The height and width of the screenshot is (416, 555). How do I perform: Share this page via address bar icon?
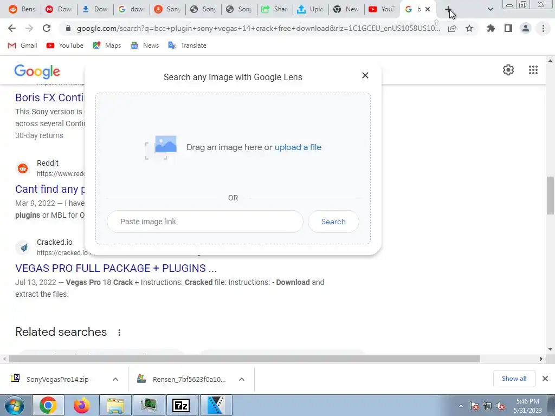pos(452,29)
